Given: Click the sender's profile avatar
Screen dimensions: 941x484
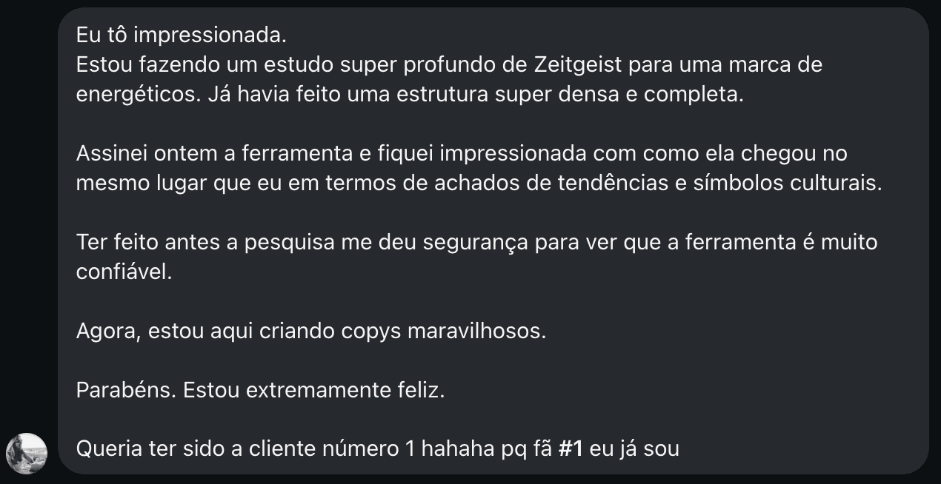Looking at the screenshot, I should (x=27, y=453).
